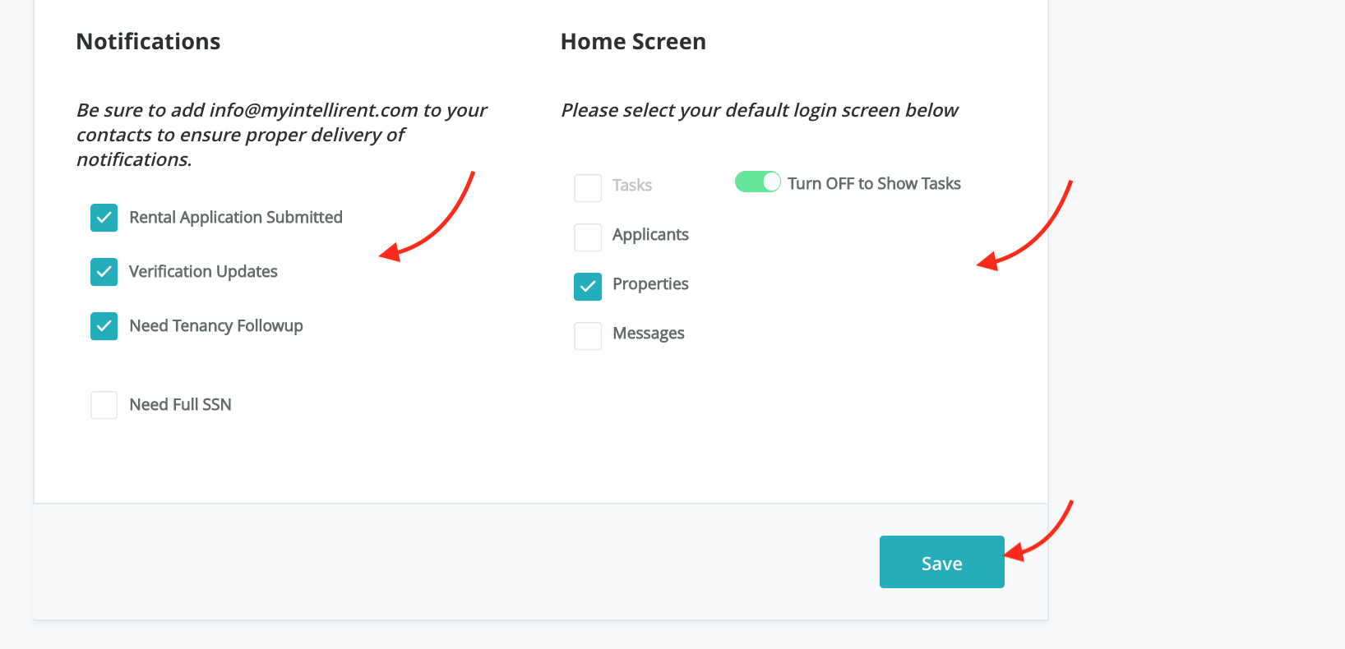Click the 'Messages' label text
The height and width of the screenshot is (649, 1345).
coord(648,334)
